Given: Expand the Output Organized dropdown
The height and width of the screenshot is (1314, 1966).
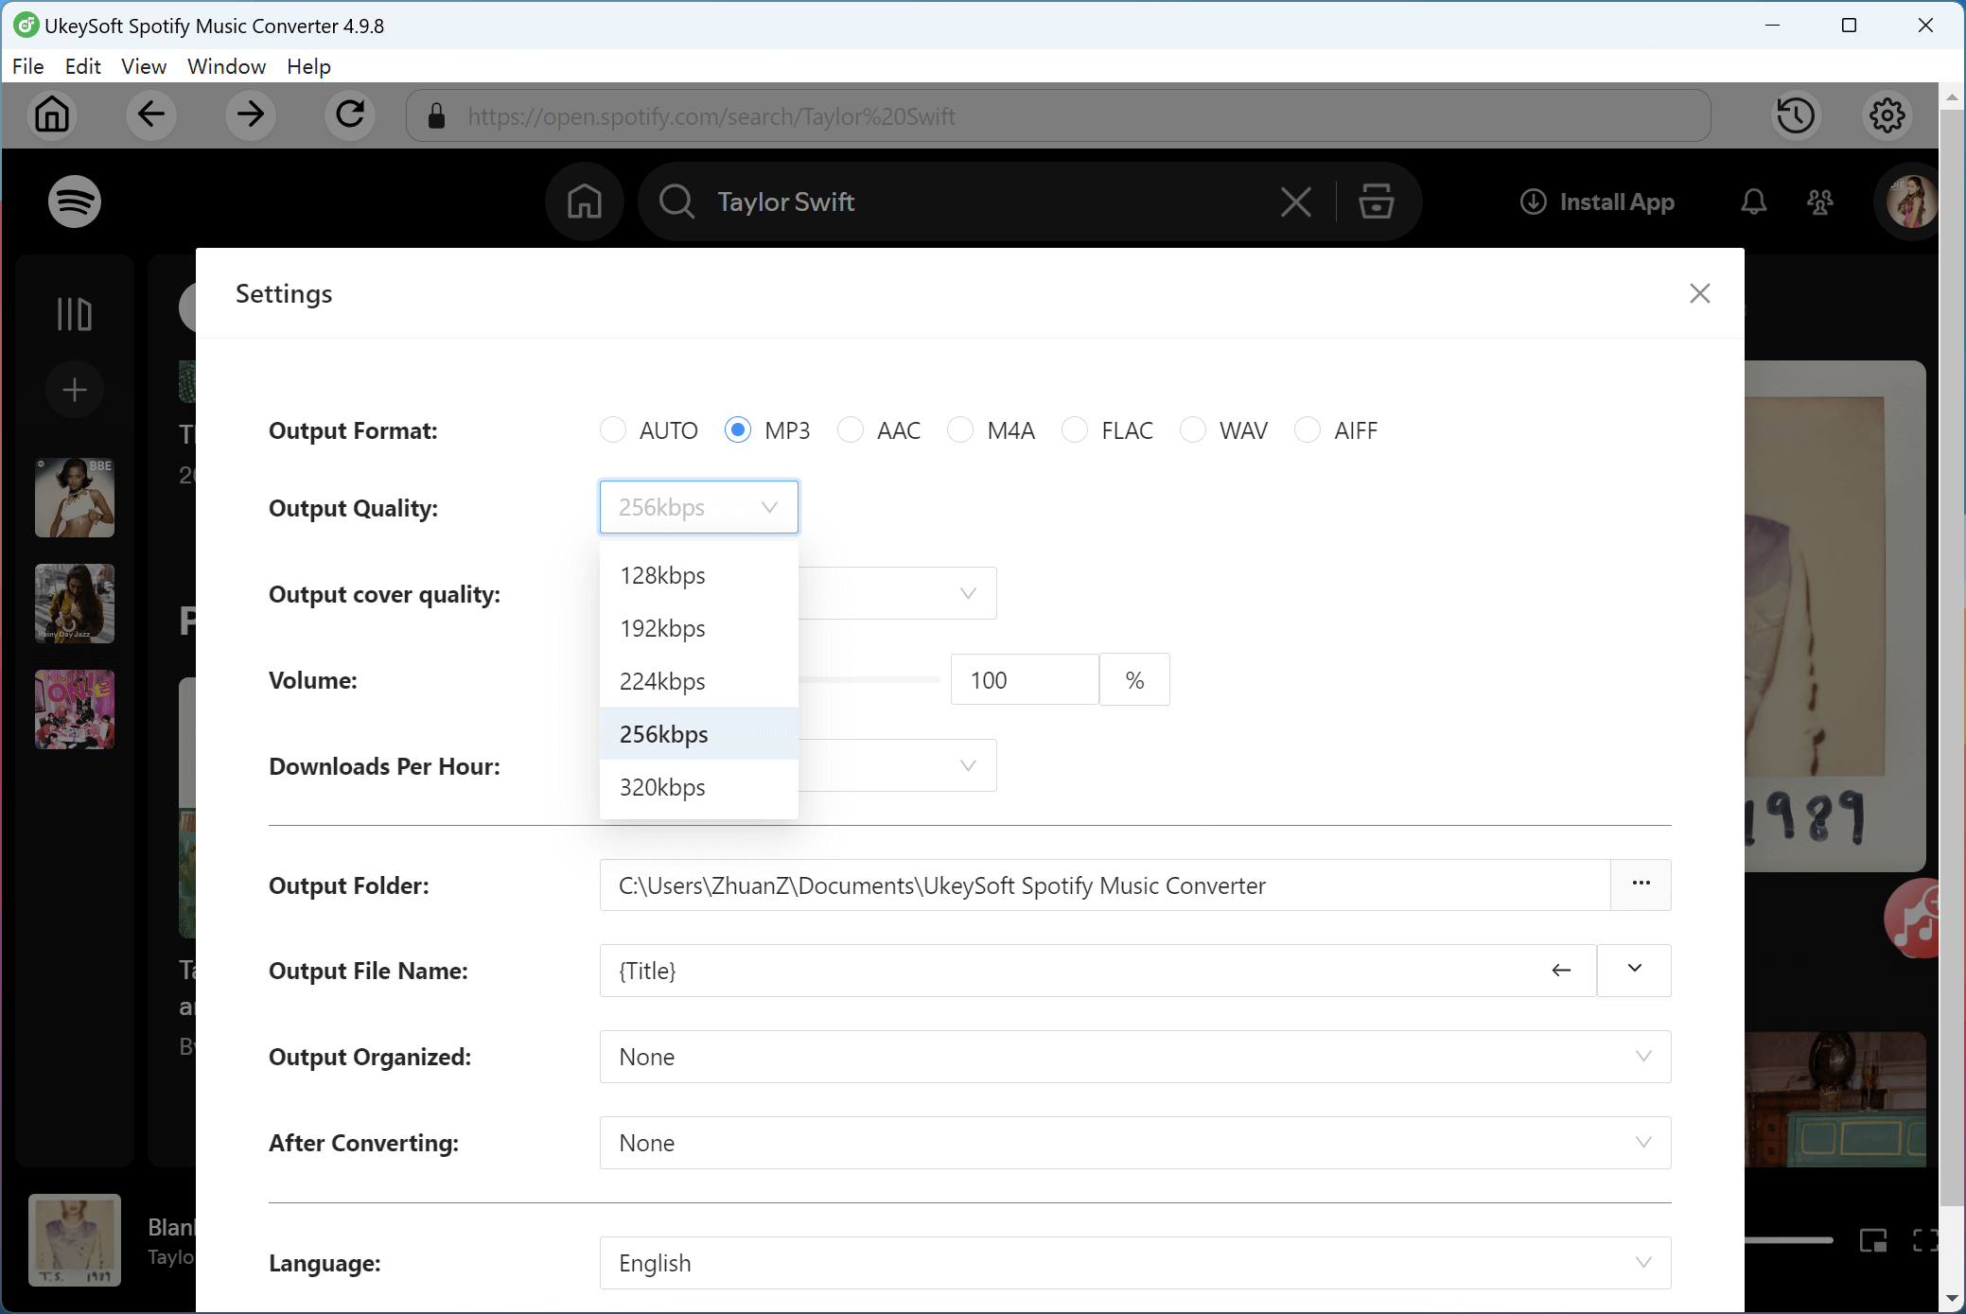Looking at the screenshot, I should (1134, 1057).
